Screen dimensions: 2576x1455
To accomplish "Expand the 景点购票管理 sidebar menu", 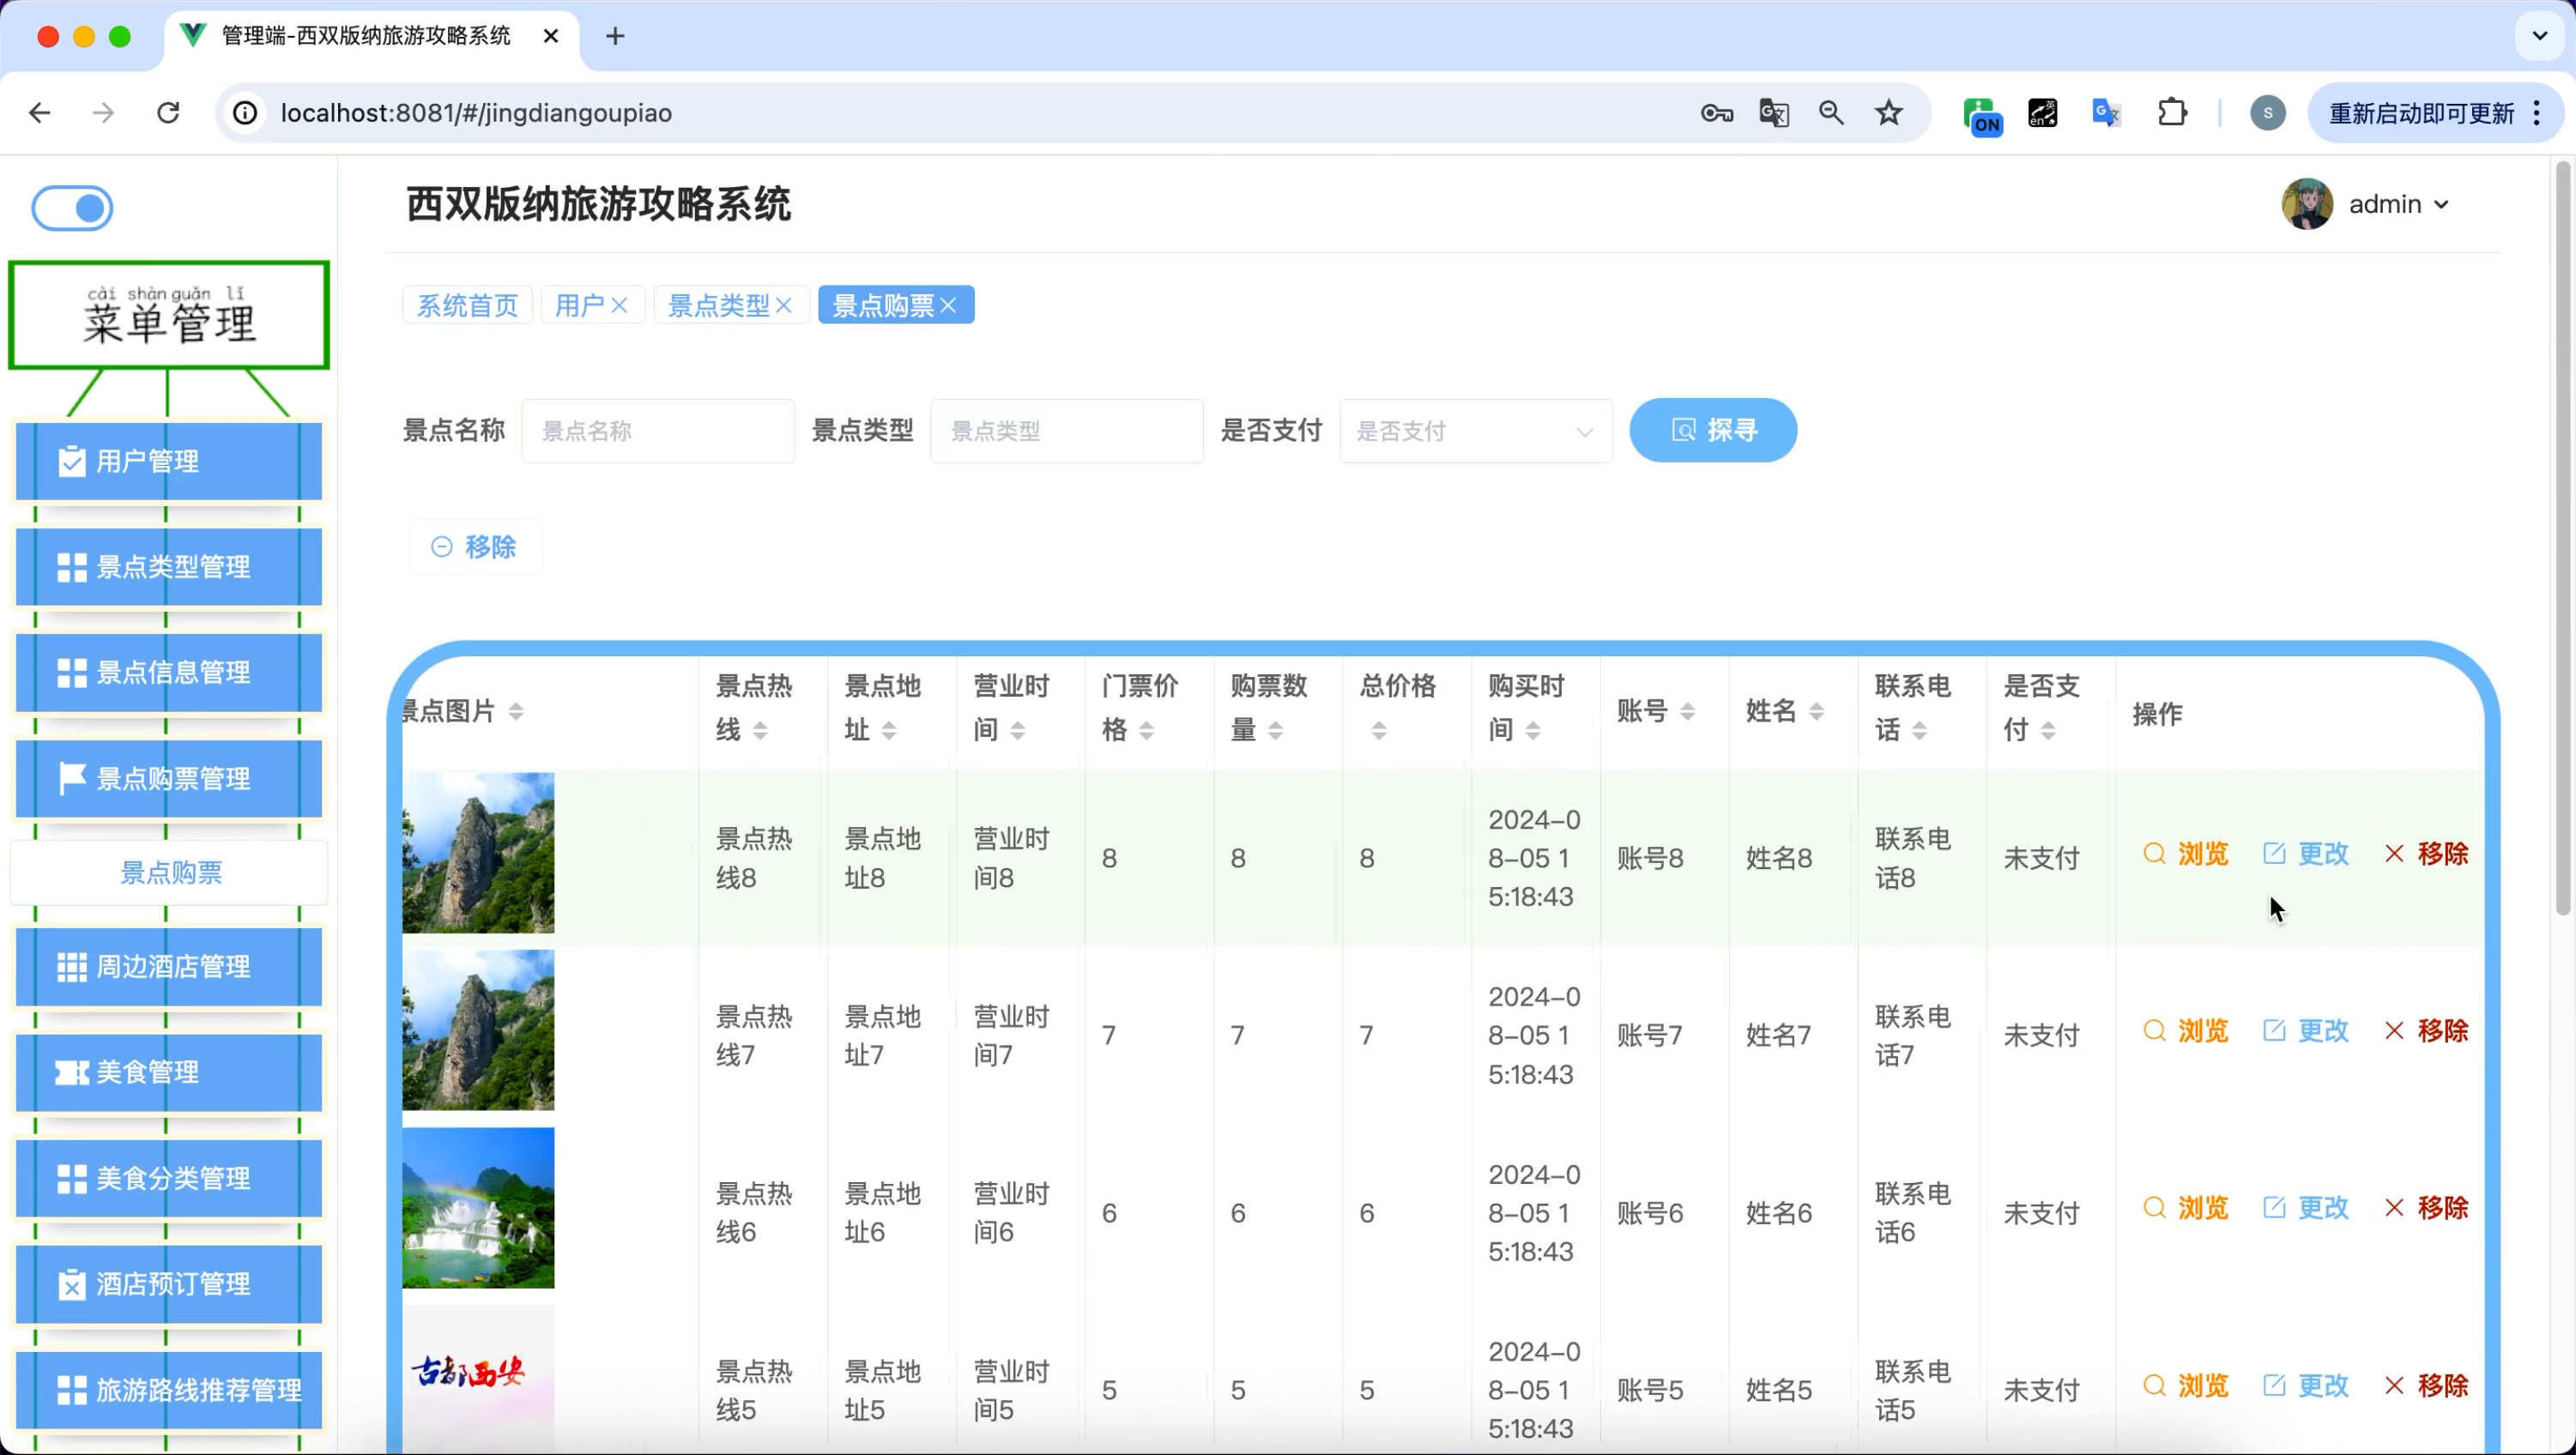I will click(x=168, y=778).
